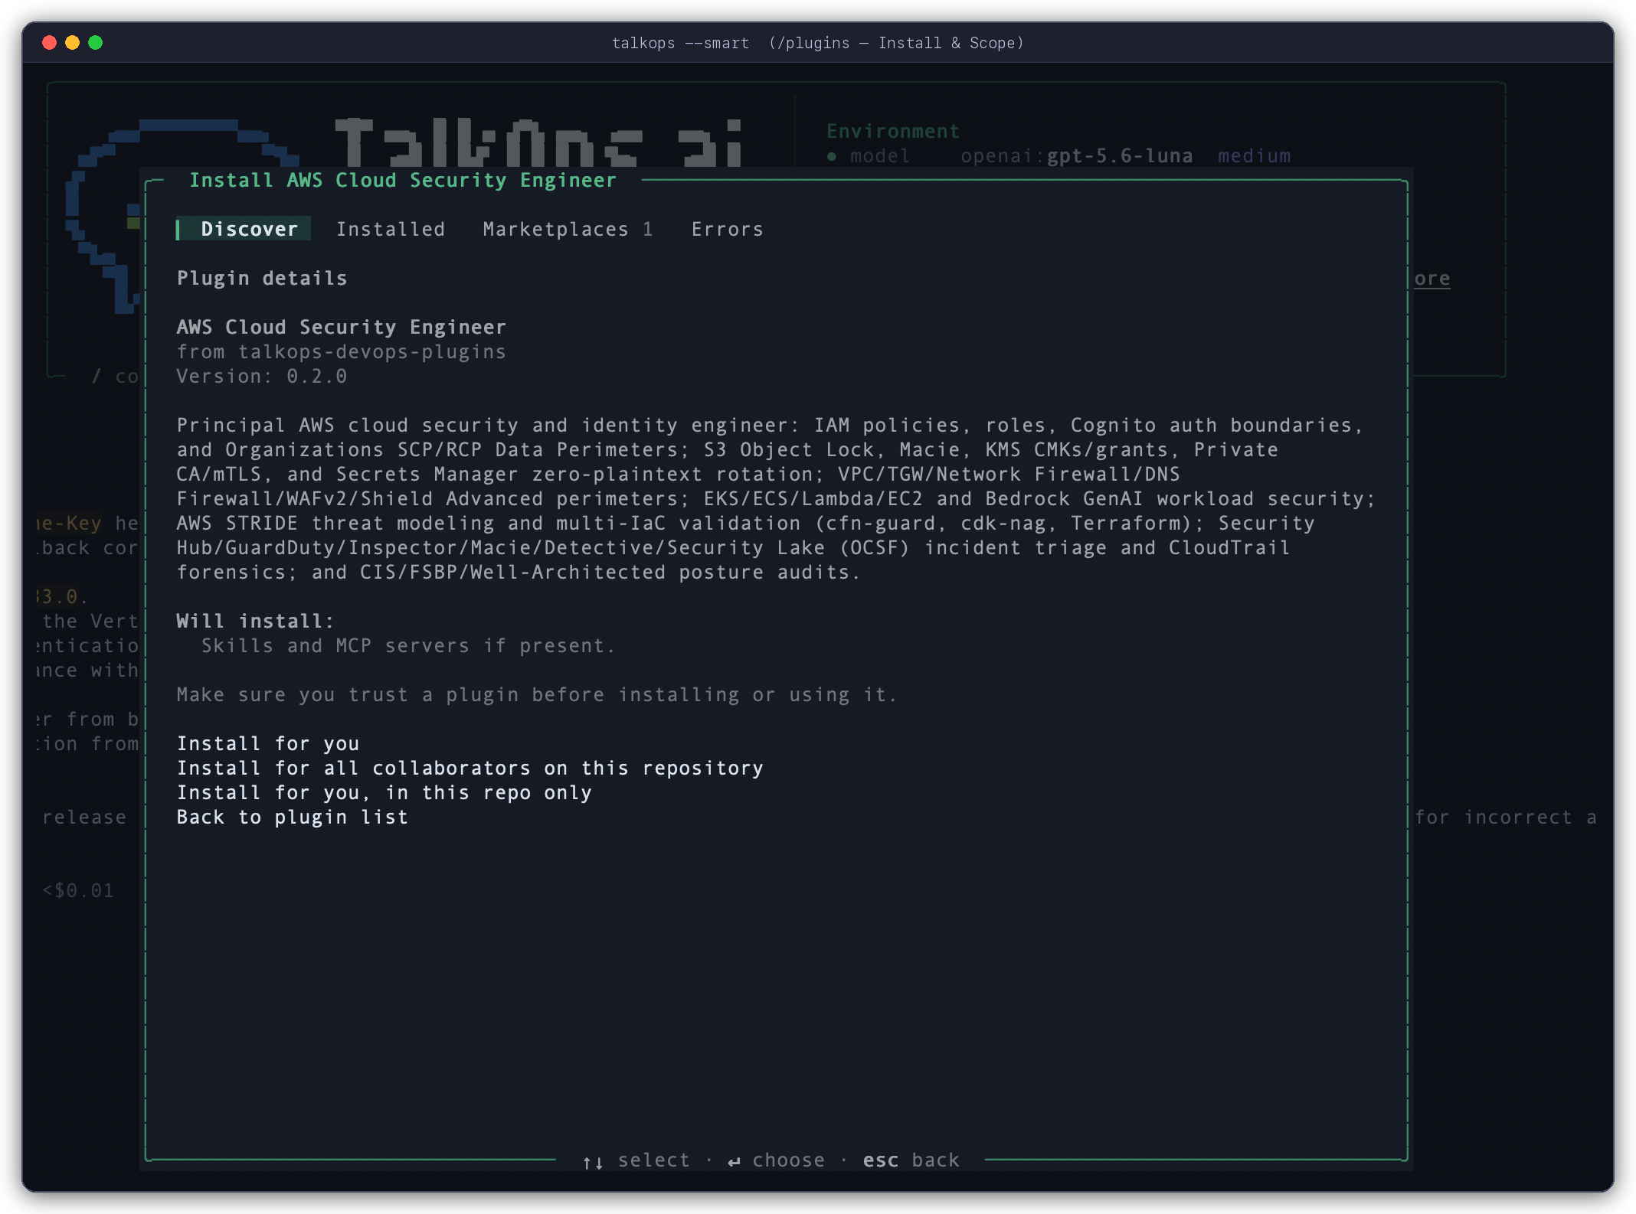Click 'Plugin details' heading
Viewport: 1636px width, 1214px height.
[x=262, y=278]
